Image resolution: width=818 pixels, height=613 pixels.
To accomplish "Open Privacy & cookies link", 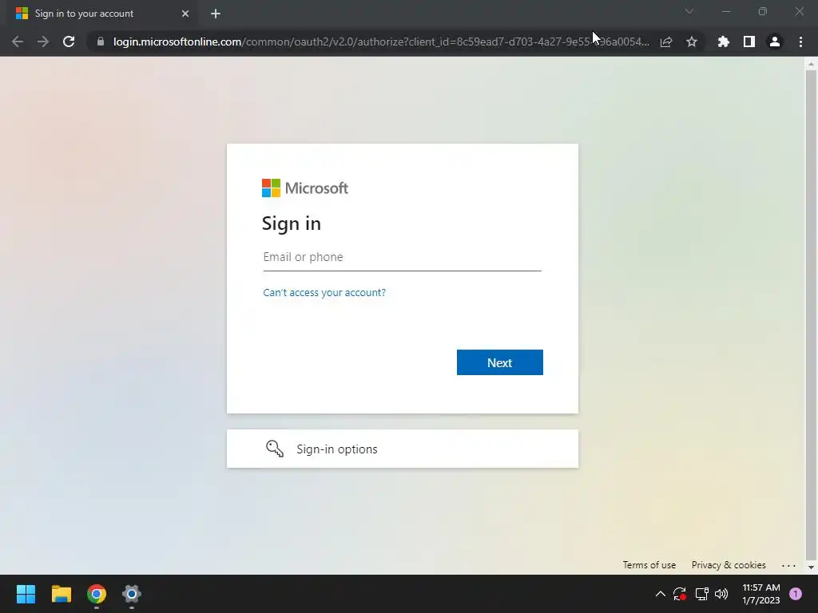I will [729, 565].
